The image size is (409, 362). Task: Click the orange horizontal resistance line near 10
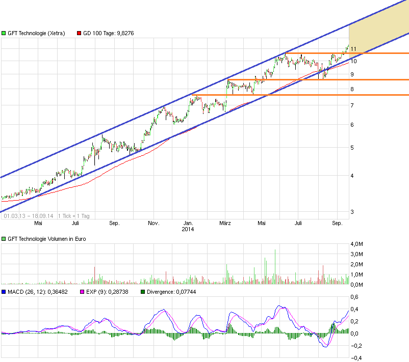click(321, 52)
